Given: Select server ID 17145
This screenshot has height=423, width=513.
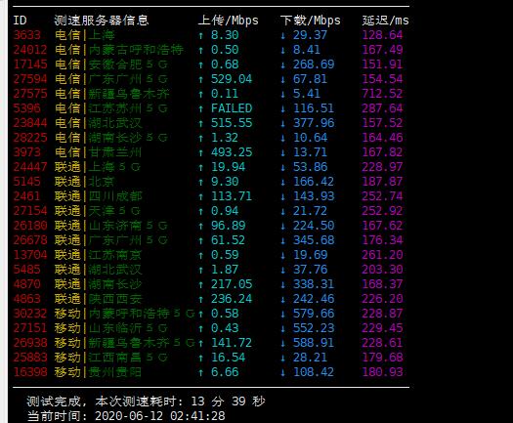Looking at the screenshot, I should 30,64.
